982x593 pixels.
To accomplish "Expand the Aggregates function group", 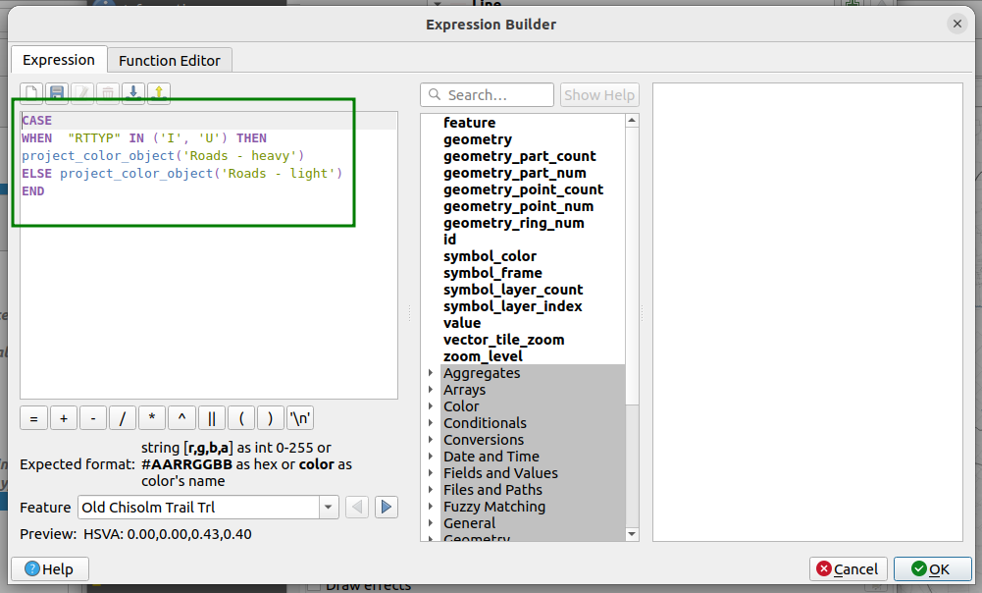I will (431, 373).
